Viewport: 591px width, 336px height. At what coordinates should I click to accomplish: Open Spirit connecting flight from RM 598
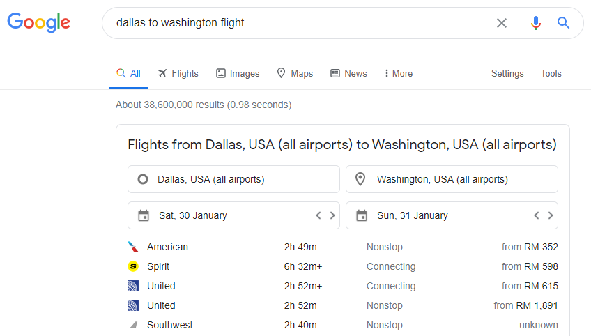tap(343, 266)
